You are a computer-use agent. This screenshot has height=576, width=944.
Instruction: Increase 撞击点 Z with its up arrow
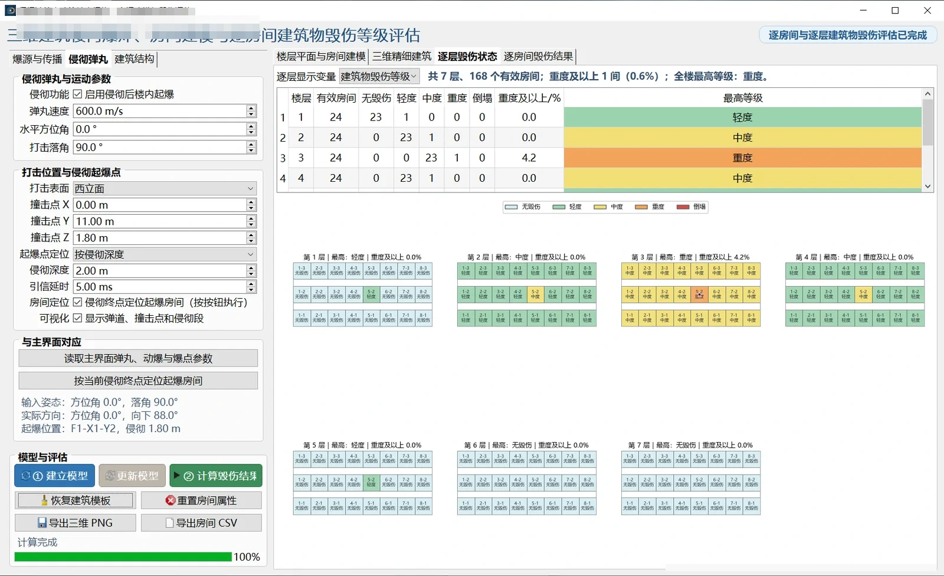coord(251,234)
